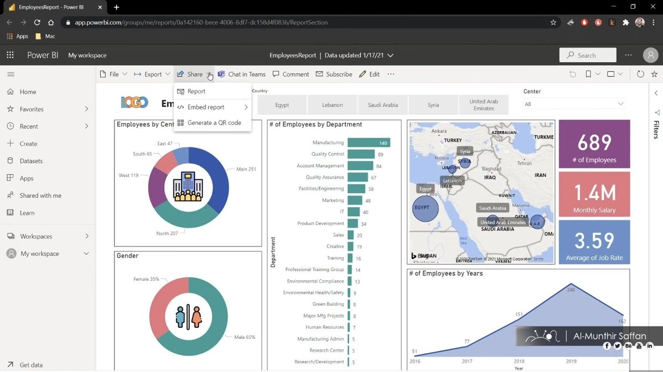Click the view layout icon
This screenshot has height=372, width=663.
(x=611, y=74)
